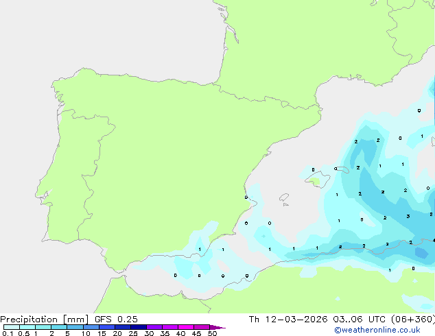Select the 30–35 mm purple legend swatch
The height and width of the screenshot is (336, 435).
tap(154, 327)
